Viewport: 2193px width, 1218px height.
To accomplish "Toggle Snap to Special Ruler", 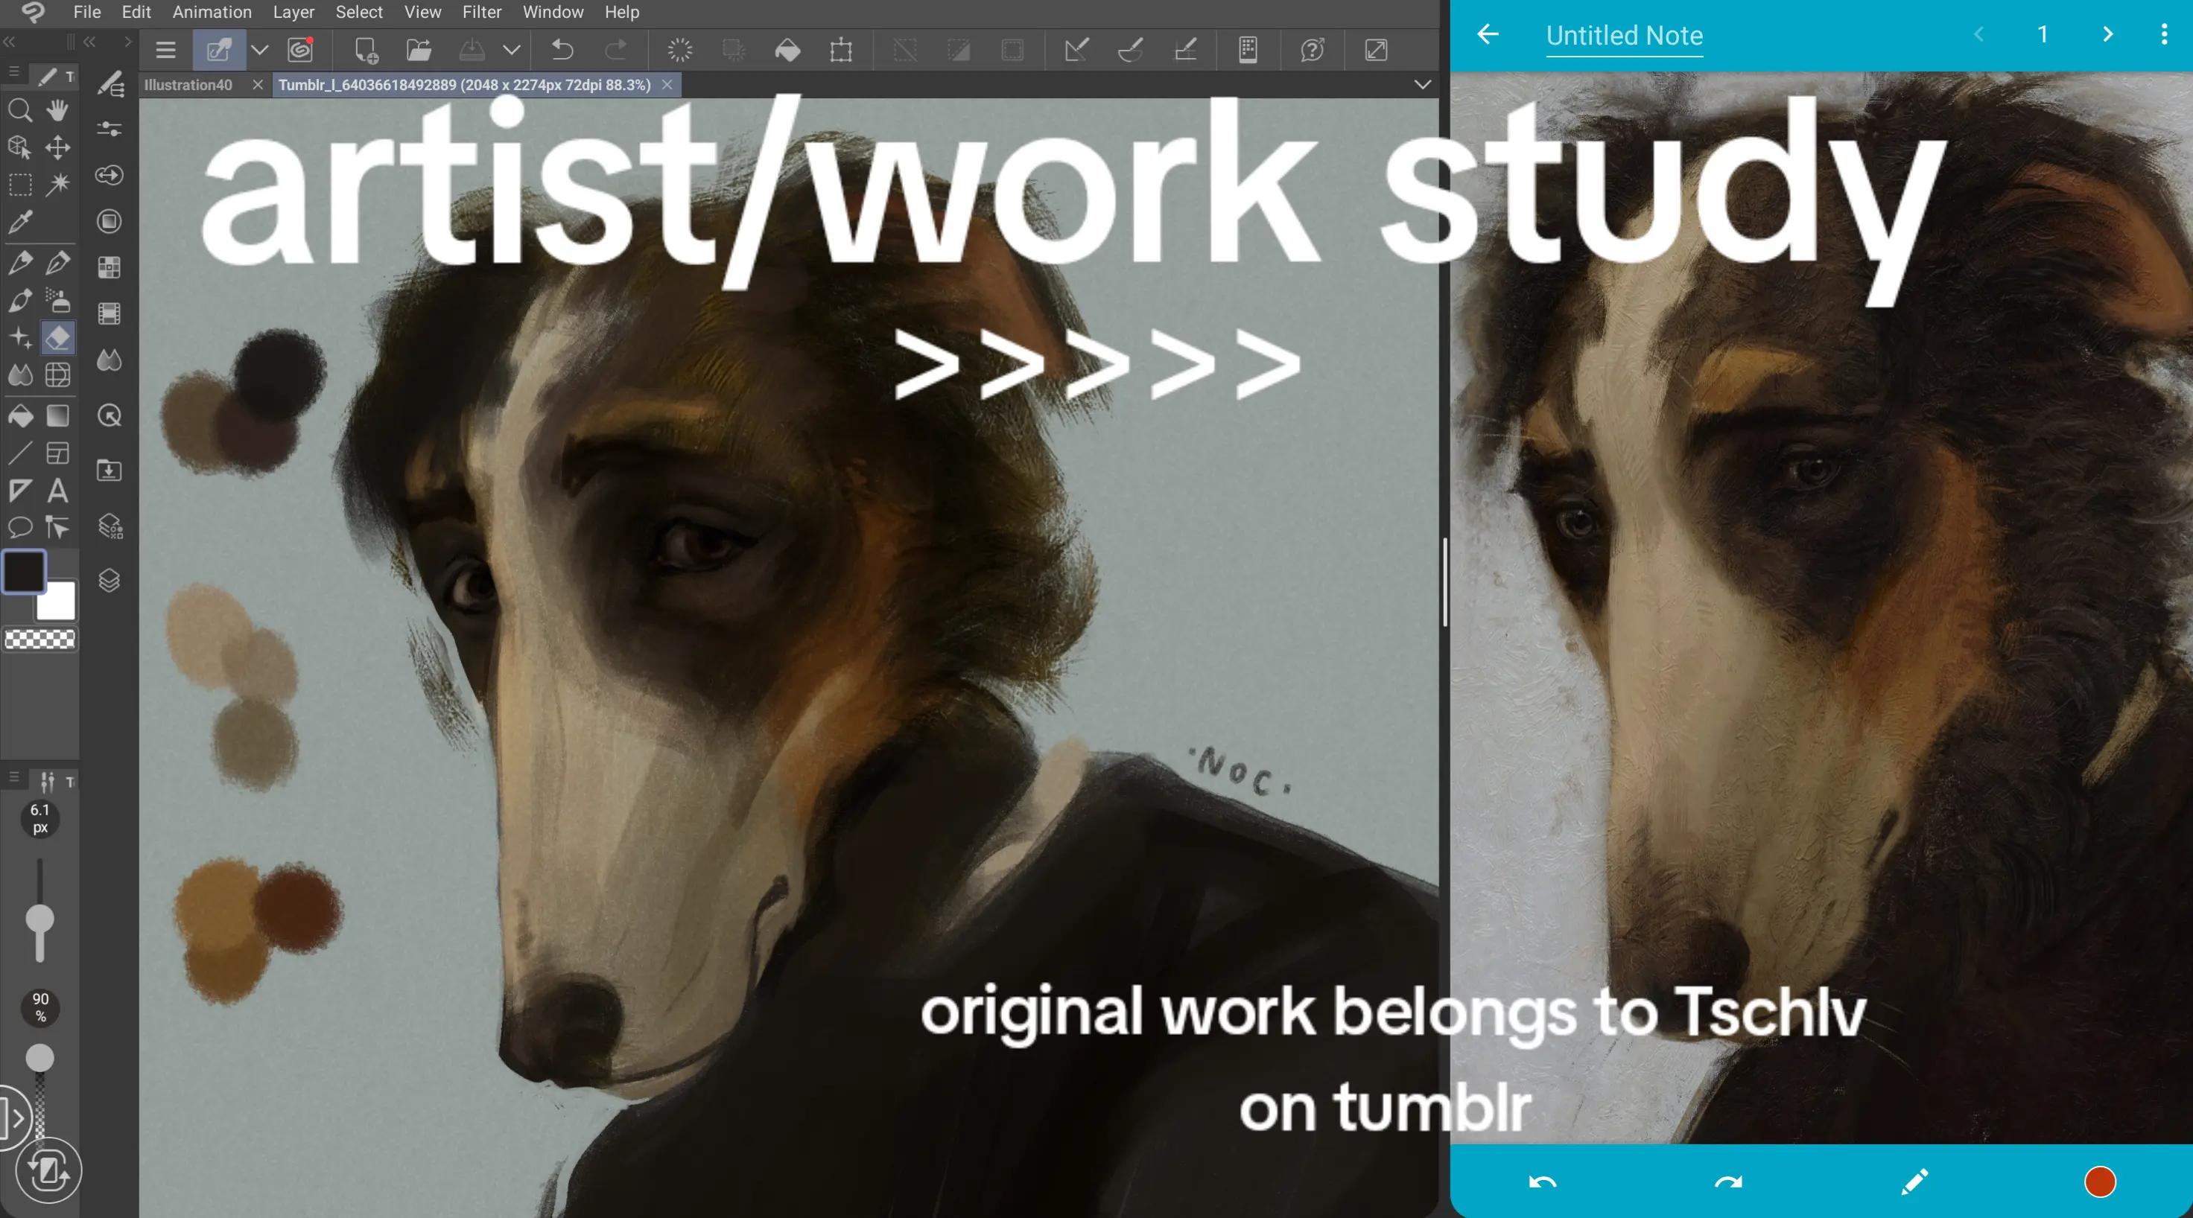I will (x=1131, y=50).
